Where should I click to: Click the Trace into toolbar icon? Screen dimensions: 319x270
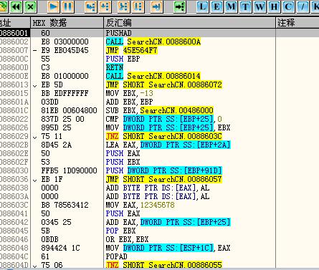pos(123,6)
